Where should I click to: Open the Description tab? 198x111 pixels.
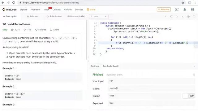pyautogui.click(x=10, y=16)
